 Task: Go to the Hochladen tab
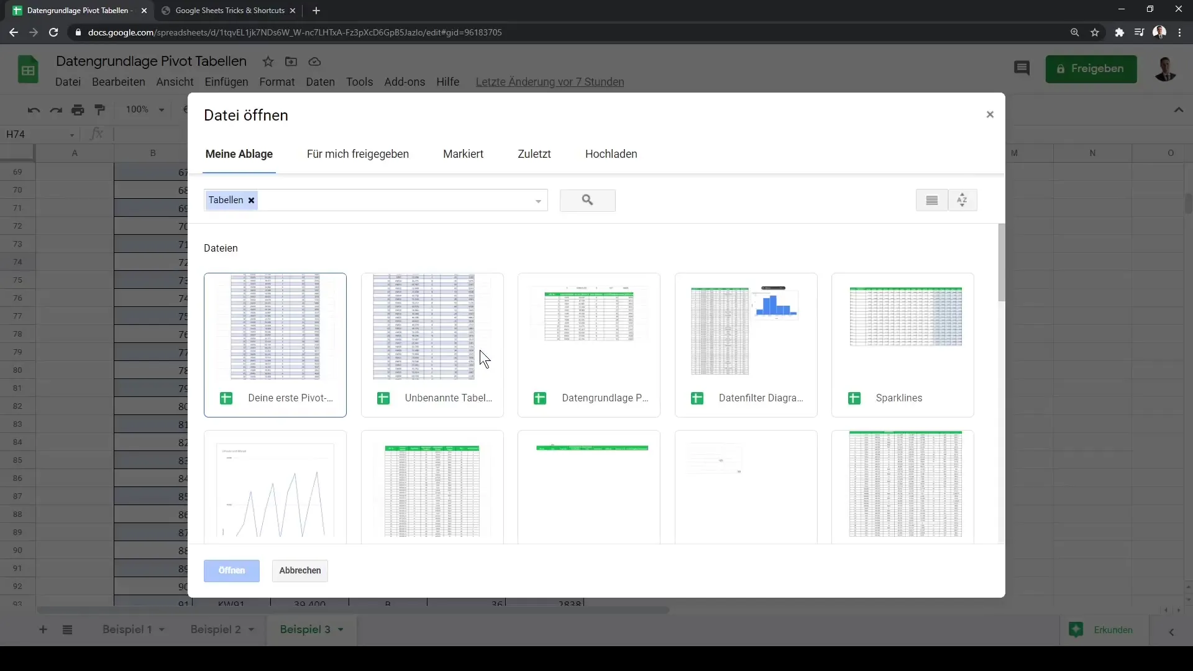(611, 154)
